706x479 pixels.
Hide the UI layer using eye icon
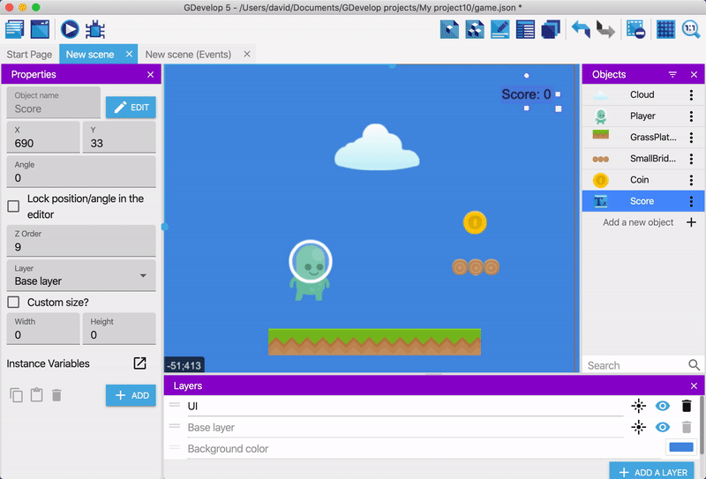(663, 406)
